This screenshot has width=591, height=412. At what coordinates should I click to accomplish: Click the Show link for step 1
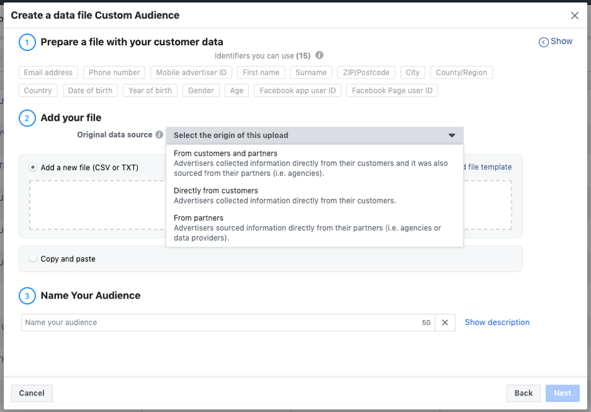[x=561, y=41]
